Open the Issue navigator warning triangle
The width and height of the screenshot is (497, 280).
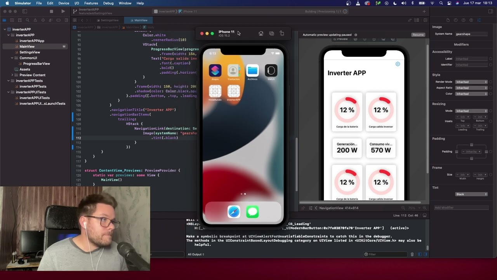coord(35,20)
